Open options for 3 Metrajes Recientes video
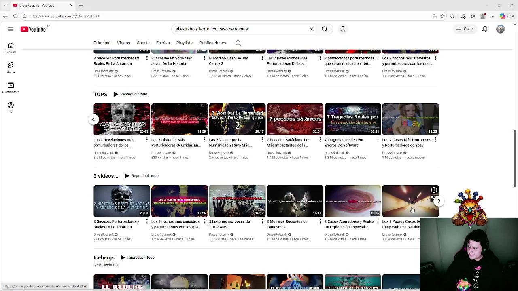The image size is (518, 291). tap(320, 221)
